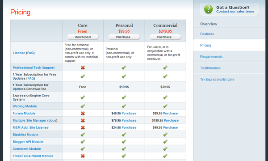Click Core checkmark for Weblog Module
The image size is (268, 161).
tap(83, 106)
